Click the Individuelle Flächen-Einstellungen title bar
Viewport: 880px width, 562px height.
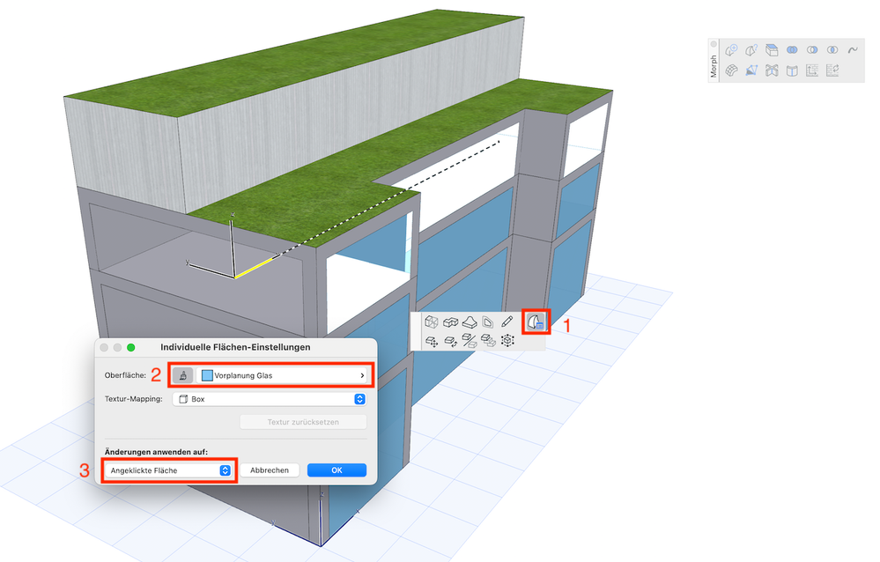pos(236,348)
